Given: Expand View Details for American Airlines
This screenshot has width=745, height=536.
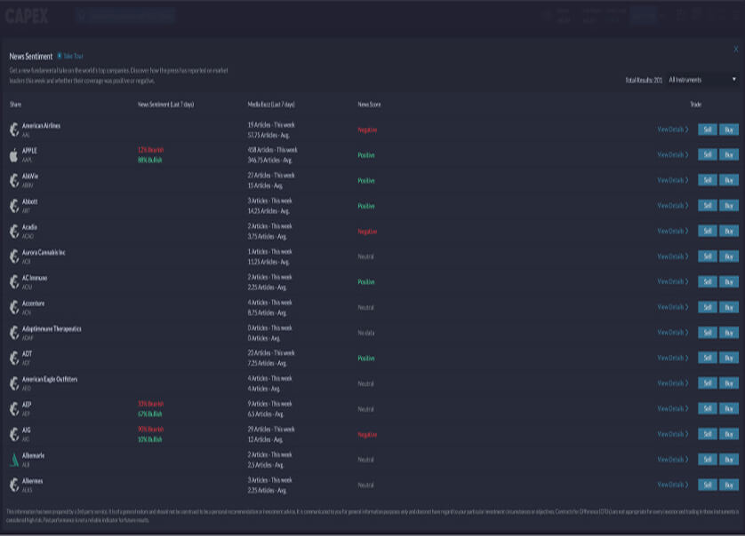Looking at the screenshot, I should point(672,130).
